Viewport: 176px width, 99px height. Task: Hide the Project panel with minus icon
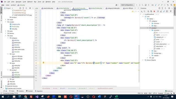[x=33, y=8]
